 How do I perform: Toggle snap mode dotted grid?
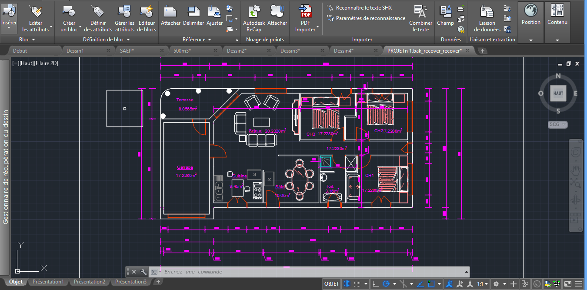pyautogui.click(x=357, y=284)
